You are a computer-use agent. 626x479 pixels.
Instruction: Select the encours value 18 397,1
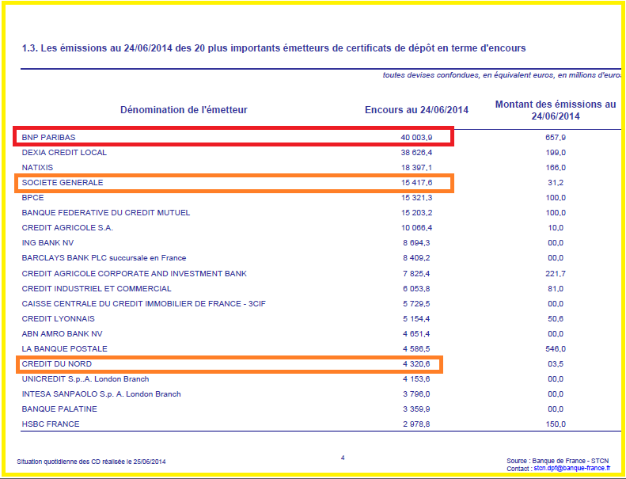coord(416,168)
